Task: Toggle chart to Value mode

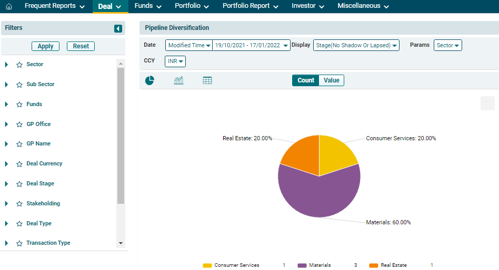Action: pyautogui.click(x=331, y=80)
